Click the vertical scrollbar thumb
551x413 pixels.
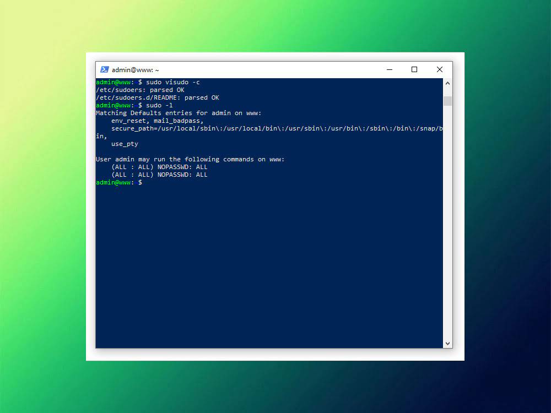(447, 101)
